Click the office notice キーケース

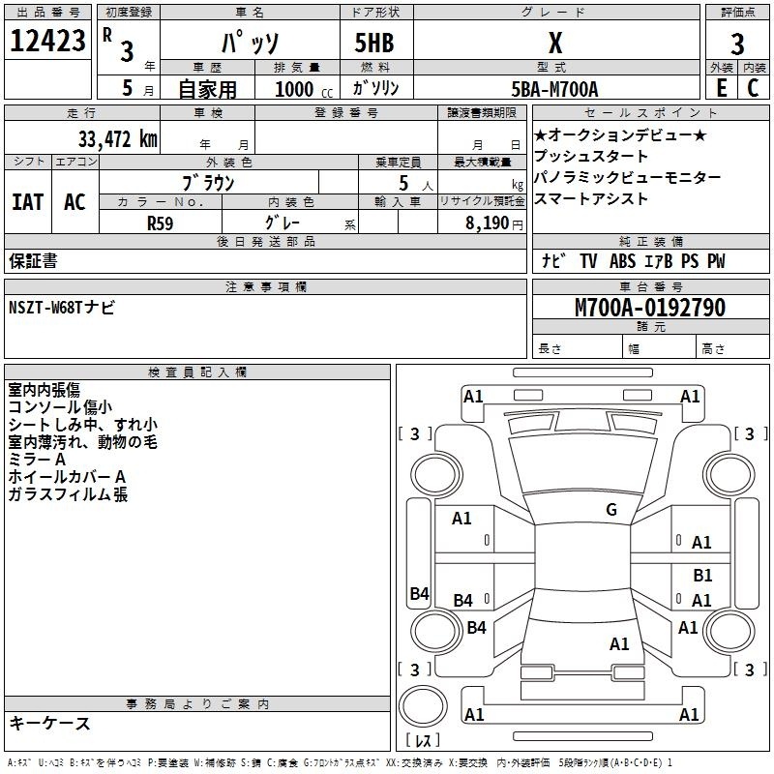click(x=50, y=723)
